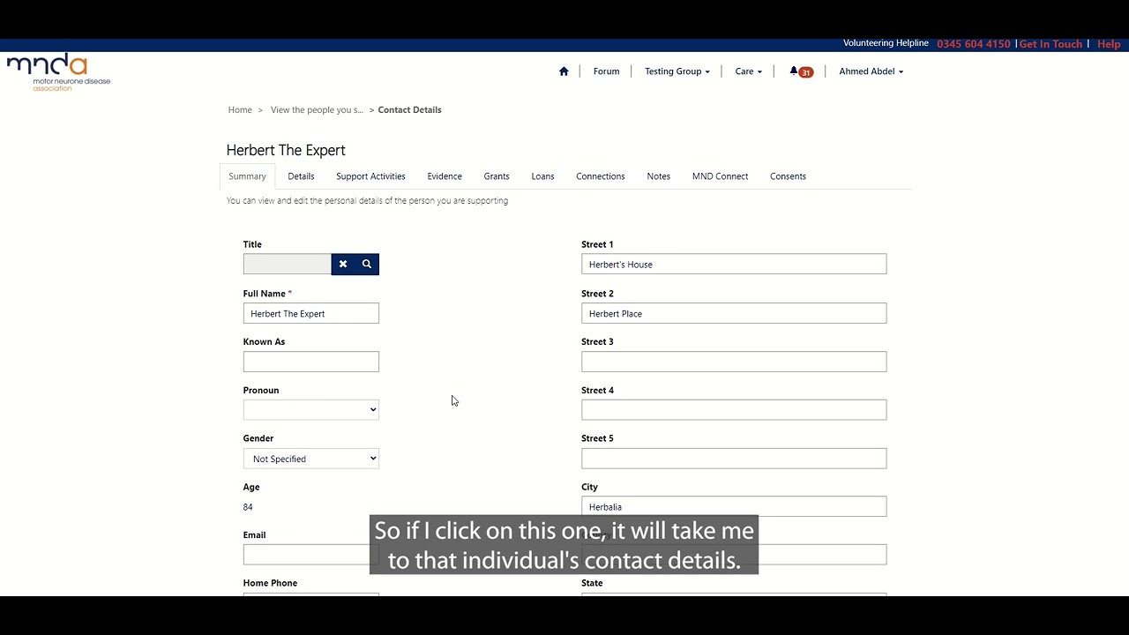Screen dimensions: 1129x635
Task: Go to the Evidence tab
Action: 445,176
